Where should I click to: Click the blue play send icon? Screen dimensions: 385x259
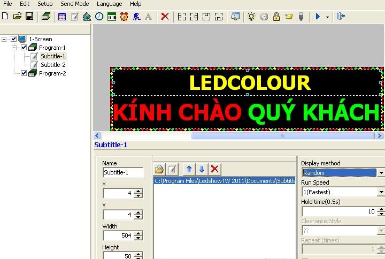tap(318, 17)
